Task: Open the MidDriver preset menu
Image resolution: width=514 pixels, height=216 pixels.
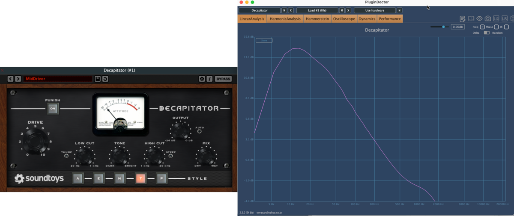Action: click(58, 79)
